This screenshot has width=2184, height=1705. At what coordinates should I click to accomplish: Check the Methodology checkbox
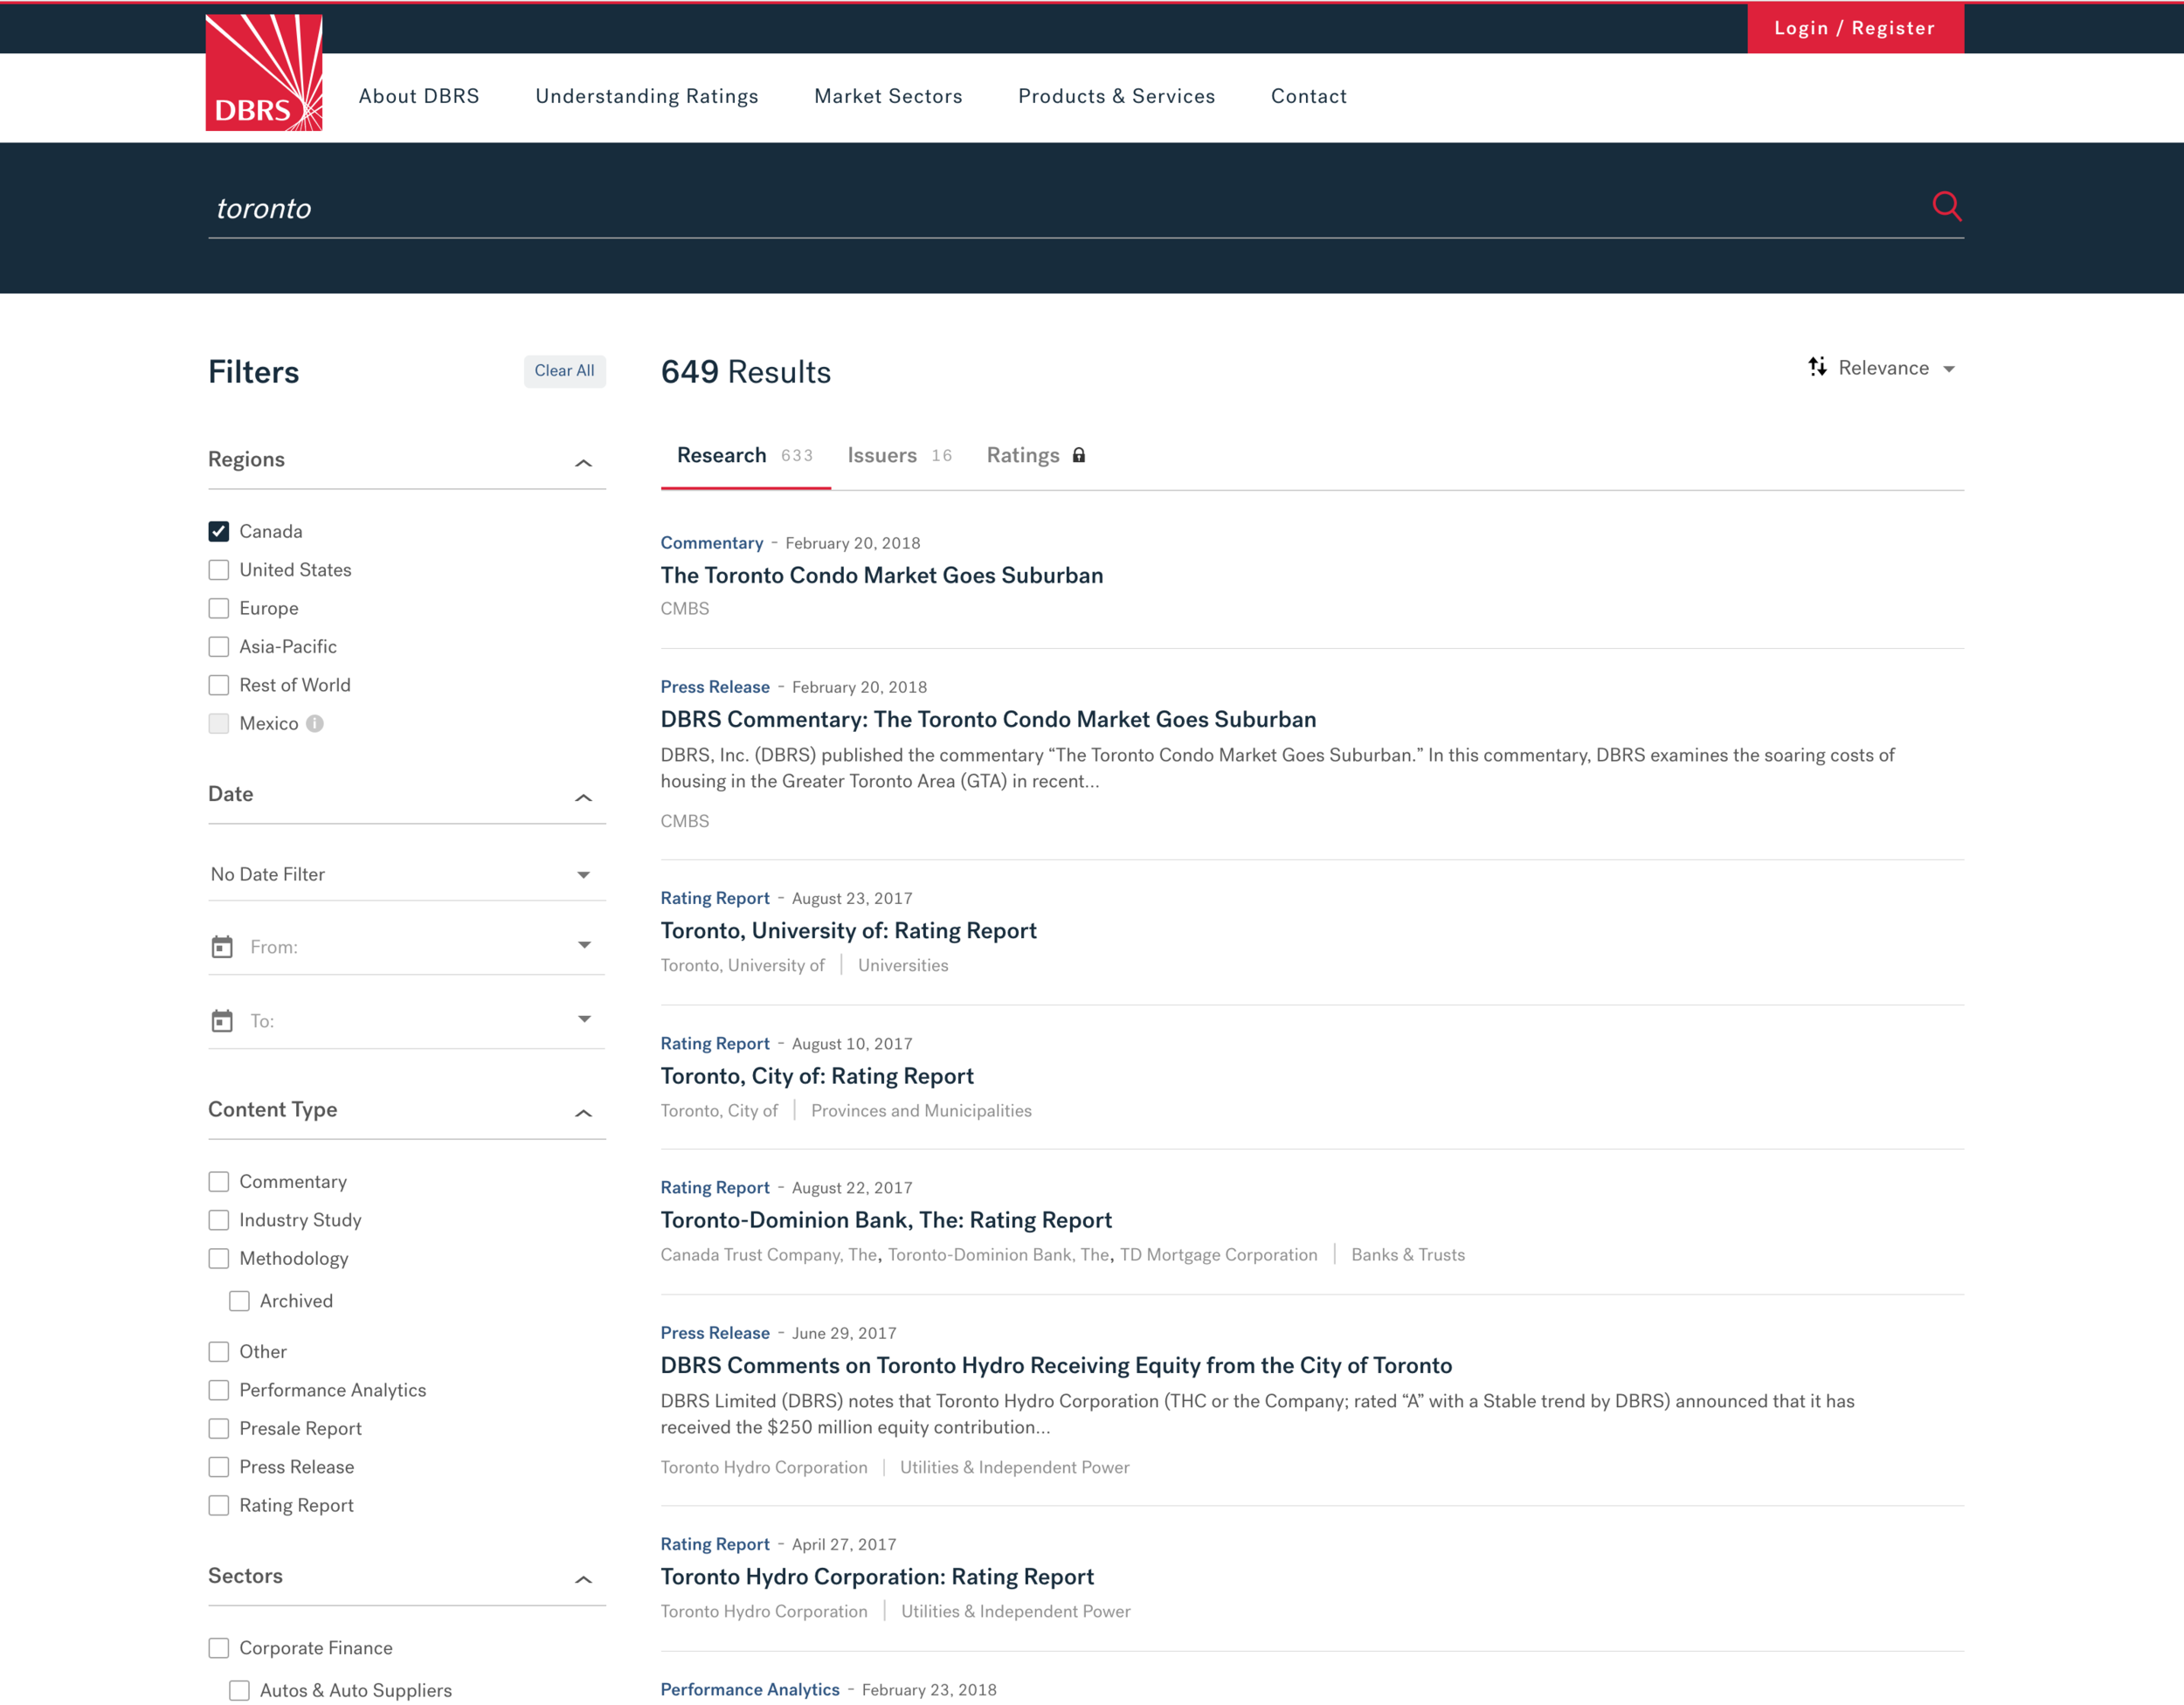[219, 1258]
